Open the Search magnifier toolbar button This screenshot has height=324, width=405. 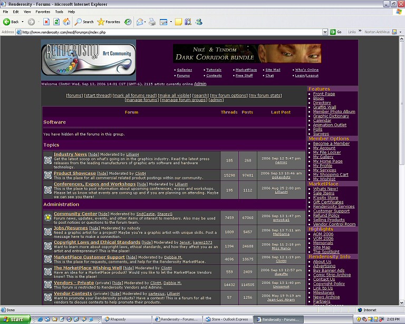click(x=84, y=22)
